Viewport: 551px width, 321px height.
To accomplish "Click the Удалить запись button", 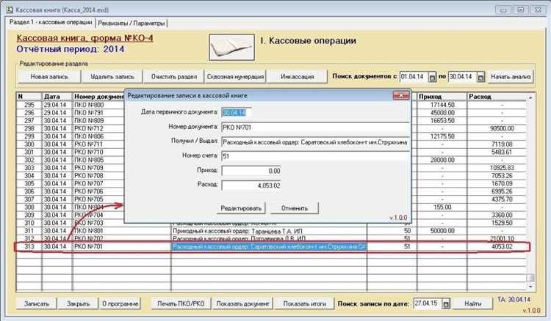I will pos(112,76).
